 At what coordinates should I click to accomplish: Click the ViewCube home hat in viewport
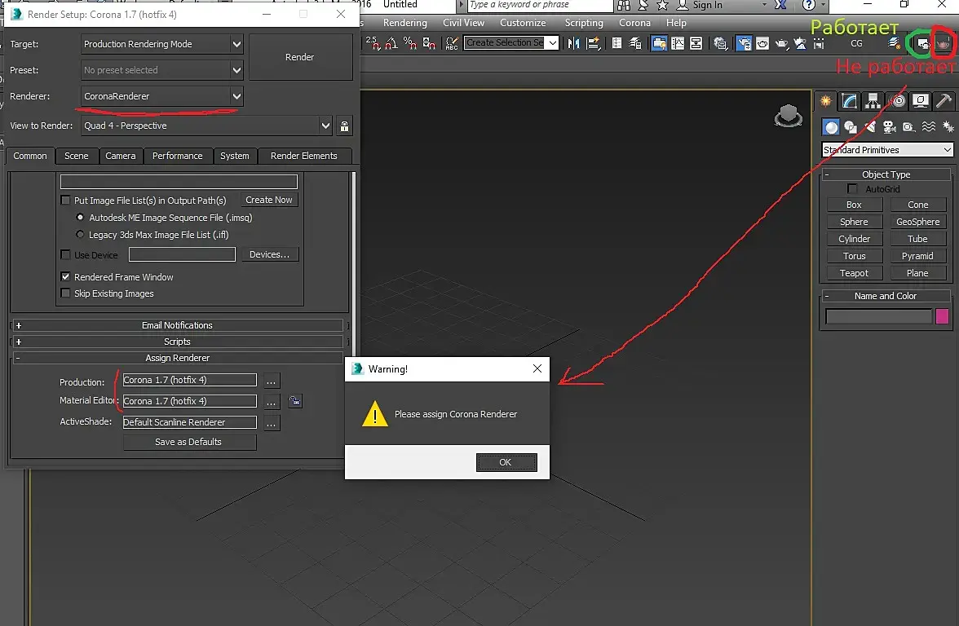[789, 115]
